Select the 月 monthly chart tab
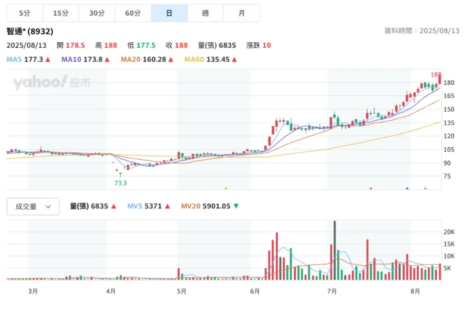The width and height of the screenshot is (466, 310). [x=242, y=13]
